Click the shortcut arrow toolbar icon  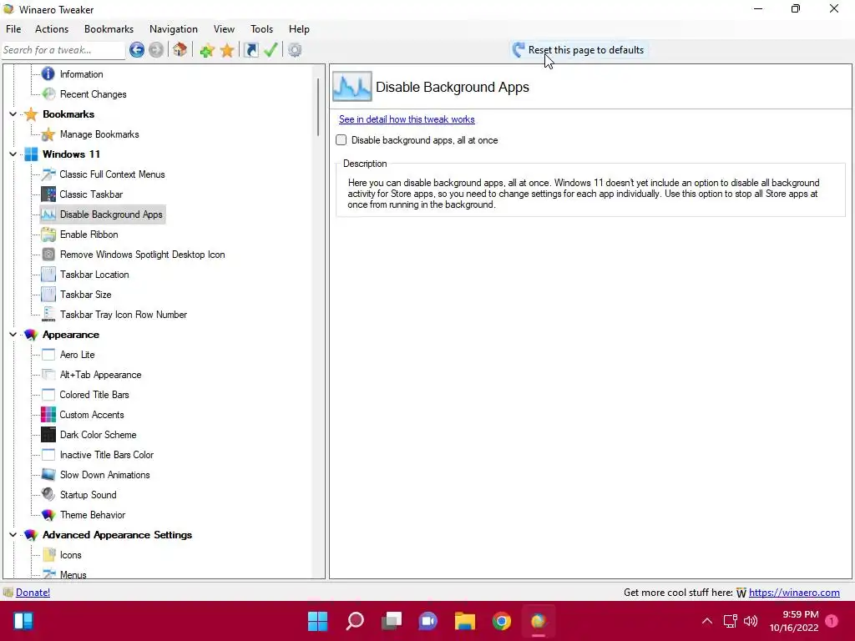tap(250, 50)
